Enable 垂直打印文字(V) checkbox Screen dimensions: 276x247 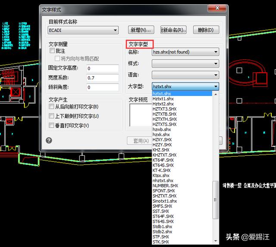pos(51,125)
